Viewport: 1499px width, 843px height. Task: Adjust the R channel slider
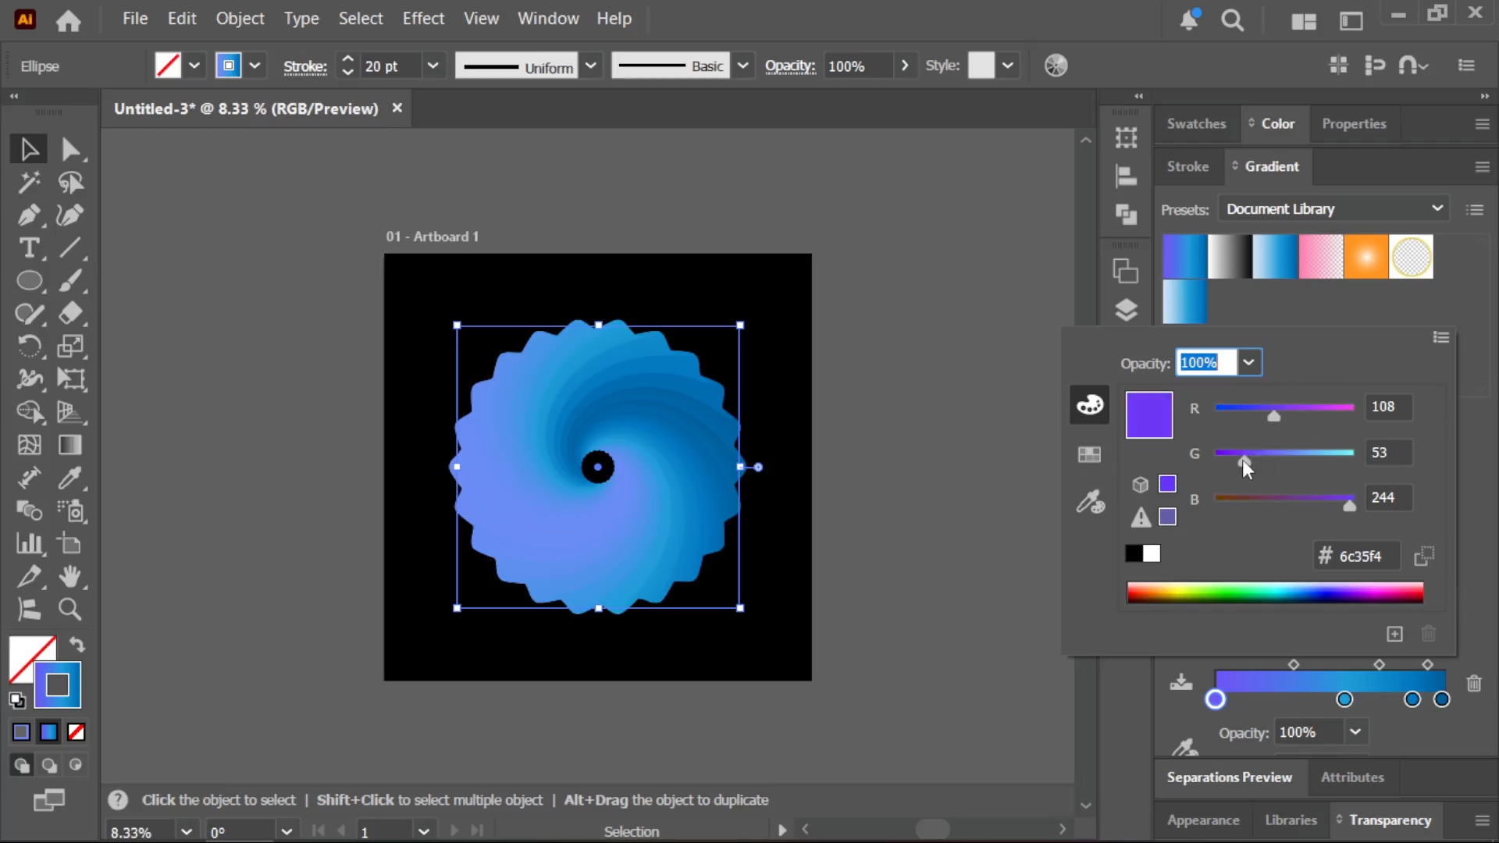(x=1274, y=416)
